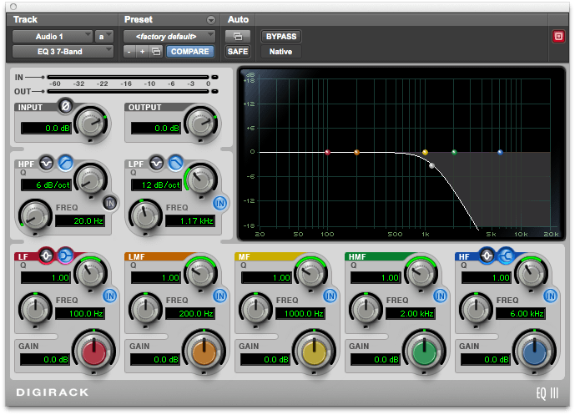Invert phase with the input polarity button
Image resolution: width=575 pixels, height=415 pixels.
(63, 106)
